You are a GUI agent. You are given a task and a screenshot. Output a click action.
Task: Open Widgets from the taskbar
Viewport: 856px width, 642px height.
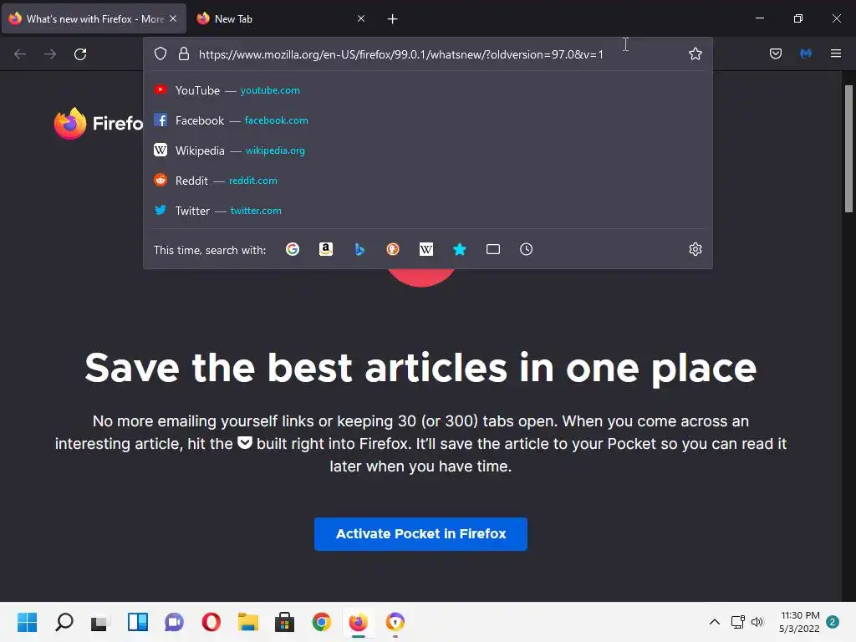(x=138, y=622)
